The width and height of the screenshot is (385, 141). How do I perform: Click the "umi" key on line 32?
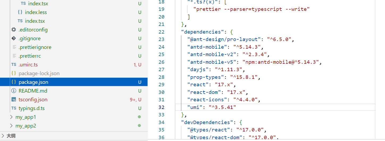[x=195, y=107]
